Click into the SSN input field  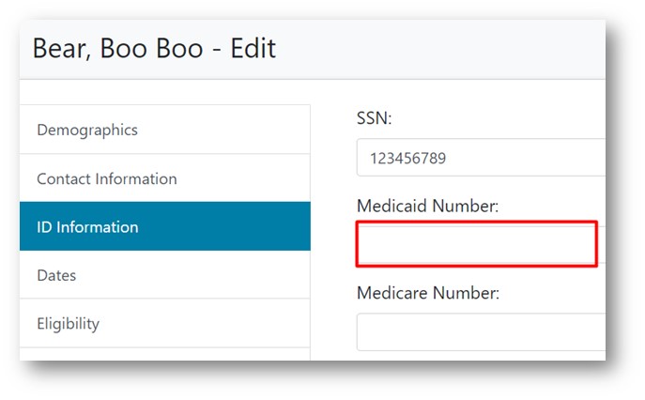pyautogui.click(x=479, y=158)
